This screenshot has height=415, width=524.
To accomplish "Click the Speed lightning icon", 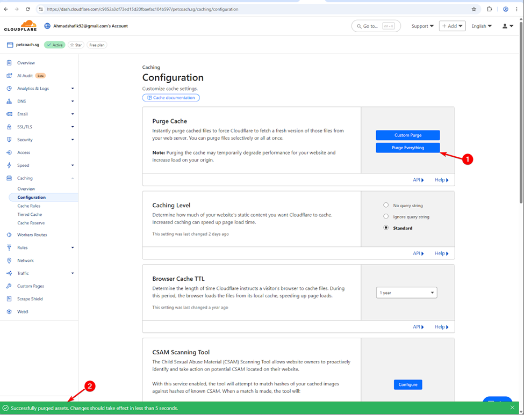I will click(9, 165).
